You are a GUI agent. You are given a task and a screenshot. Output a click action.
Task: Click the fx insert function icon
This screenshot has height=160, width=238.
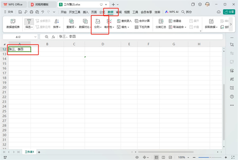(52, 36)
